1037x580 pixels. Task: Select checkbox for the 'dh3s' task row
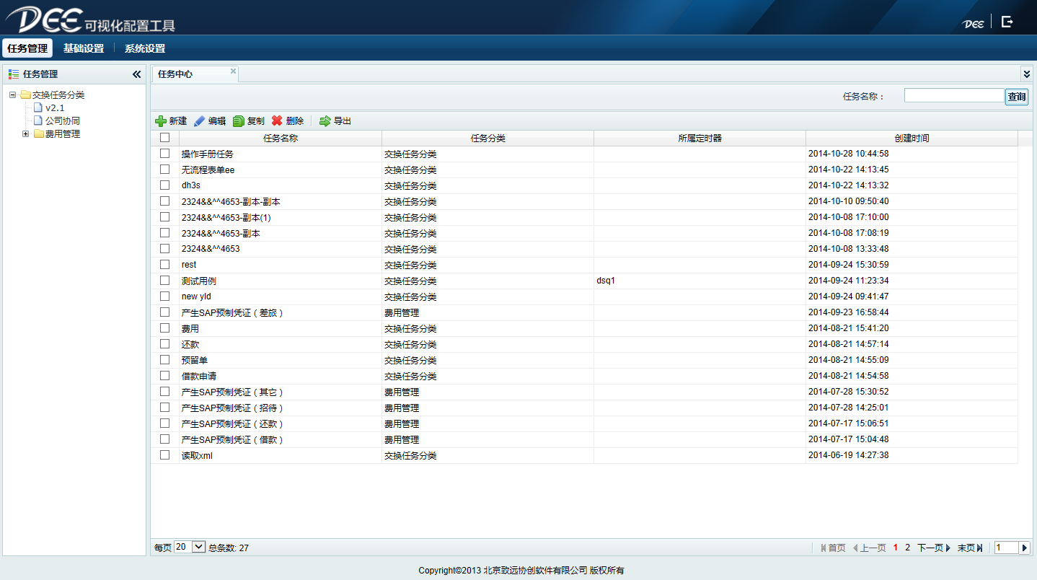164,185
